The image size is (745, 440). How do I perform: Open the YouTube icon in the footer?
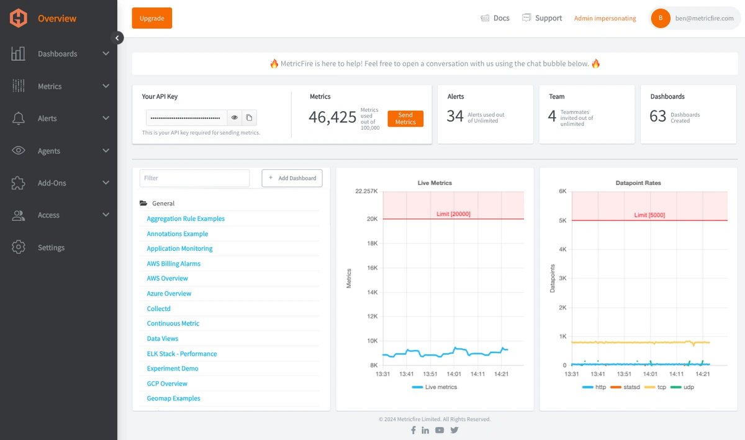pyautogui.click(x=440, y=430)
